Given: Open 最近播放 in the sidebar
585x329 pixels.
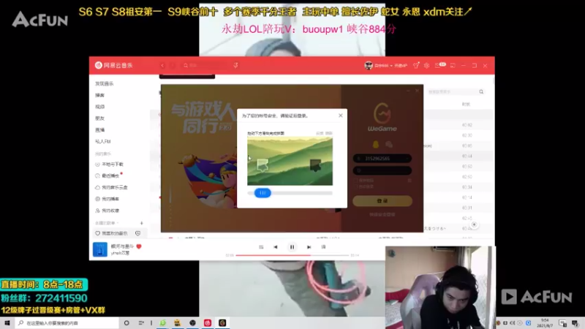Looking at the screenshot, I should pos(107,175).
